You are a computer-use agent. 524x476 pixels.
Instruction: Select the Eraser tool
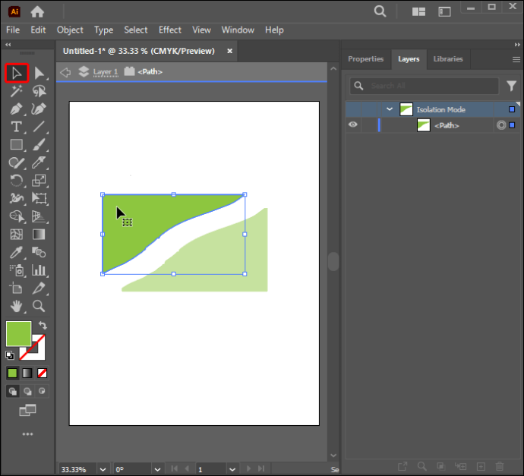point(39,162)
